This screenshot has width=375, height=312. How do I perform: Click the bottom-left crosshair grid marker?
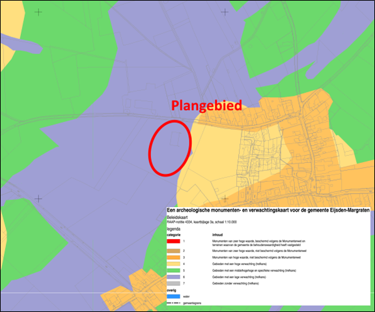point(38,199)
